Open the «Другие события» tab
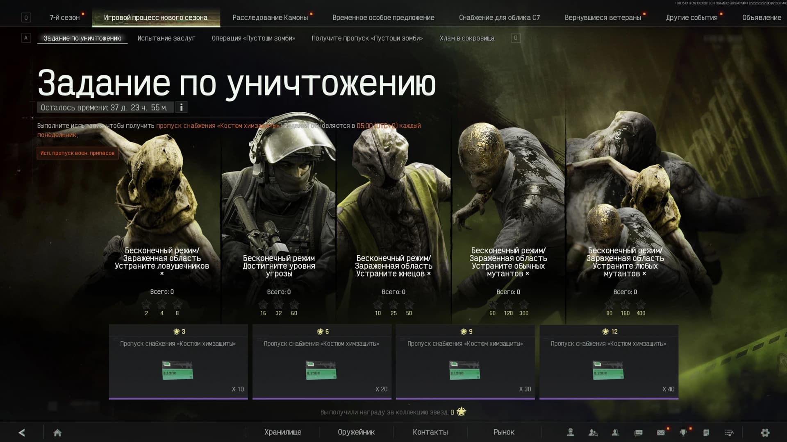 691,18
